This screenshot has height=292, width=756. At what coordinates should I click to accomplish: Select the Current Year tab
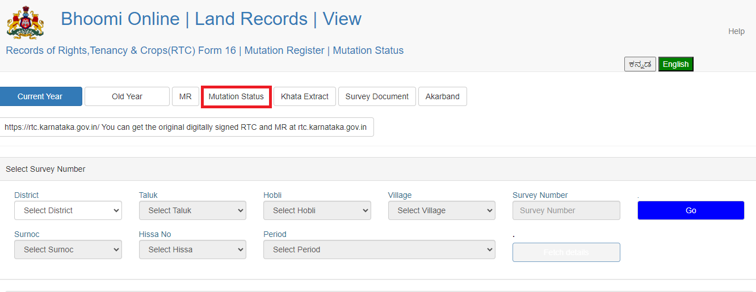[40, 96]
